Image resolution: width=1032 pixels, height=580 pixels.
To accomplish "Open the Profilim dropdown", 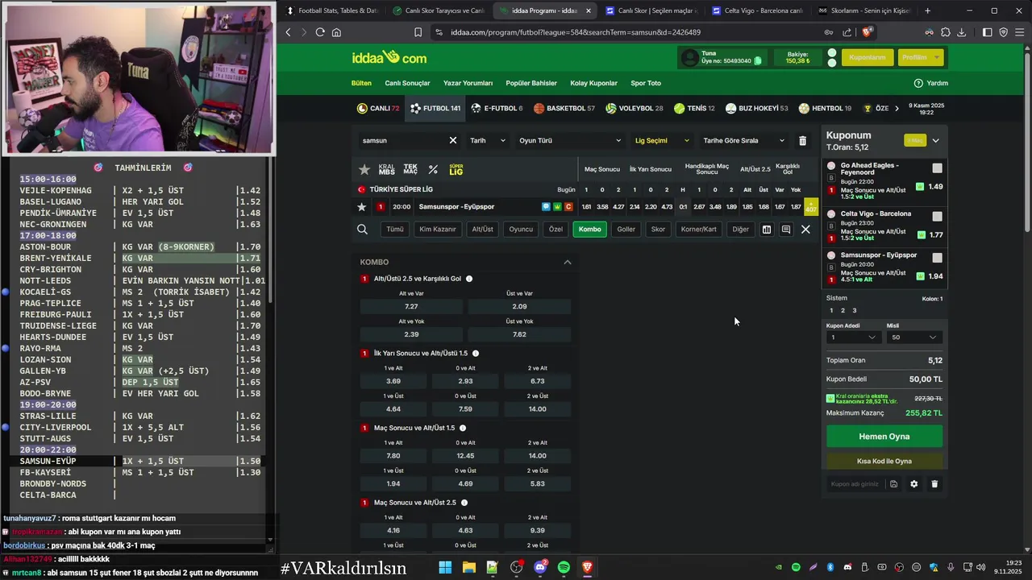I will click(x=919, y=58).
